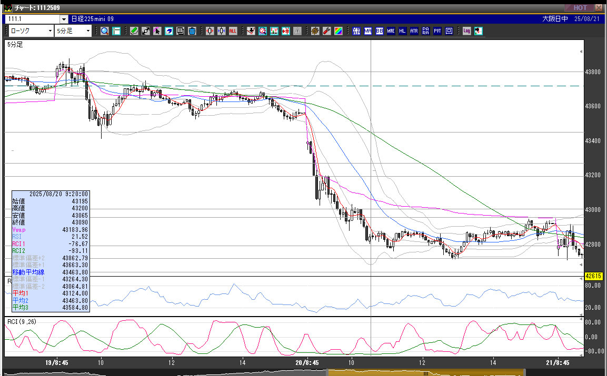Click the arrow export chart icon
This screenshot has height=376, width=607.
coord(479,31)
